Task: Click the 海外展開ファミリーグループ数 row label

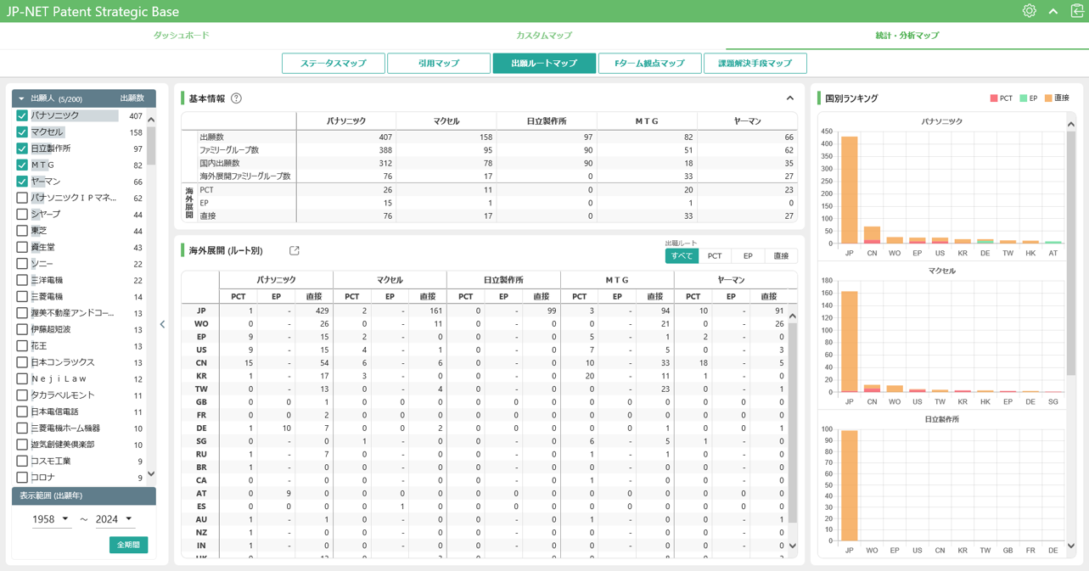Action: 244,176
